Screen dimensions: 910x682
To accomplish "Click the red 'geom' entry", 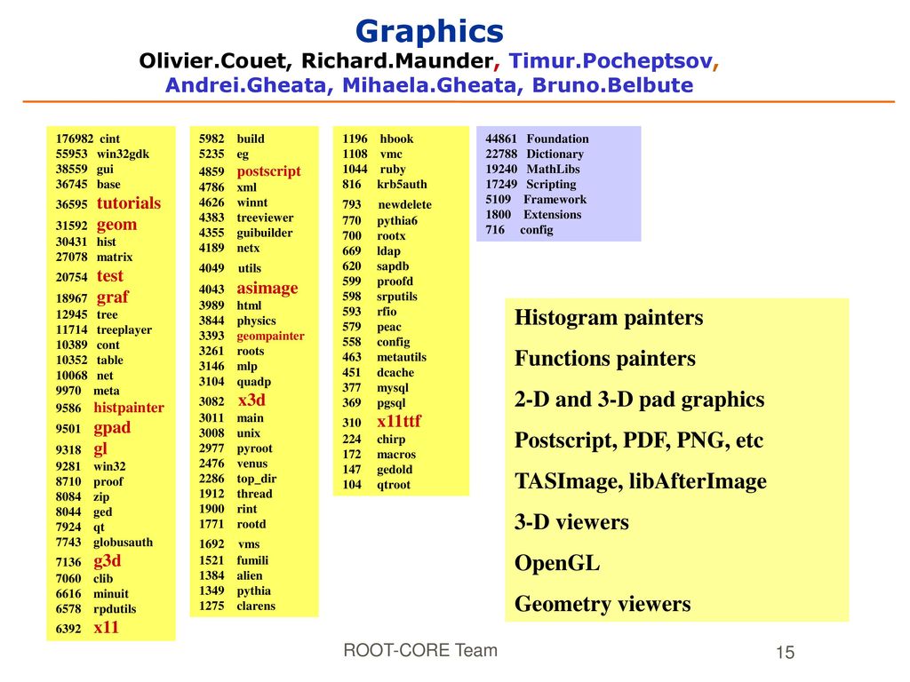I will coord(116,225).
